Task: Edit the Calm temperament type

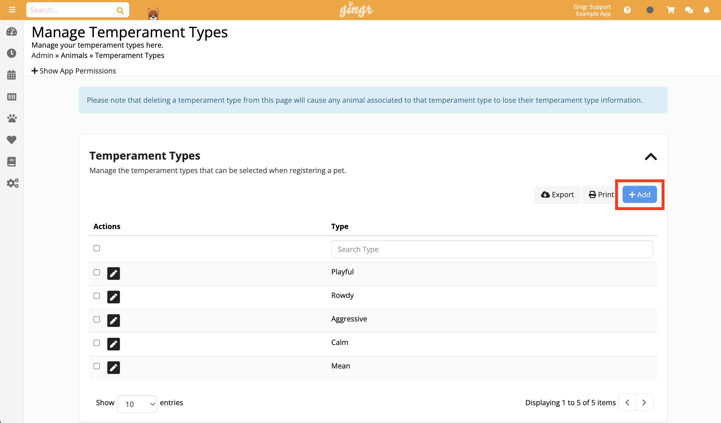Action: 114,344
